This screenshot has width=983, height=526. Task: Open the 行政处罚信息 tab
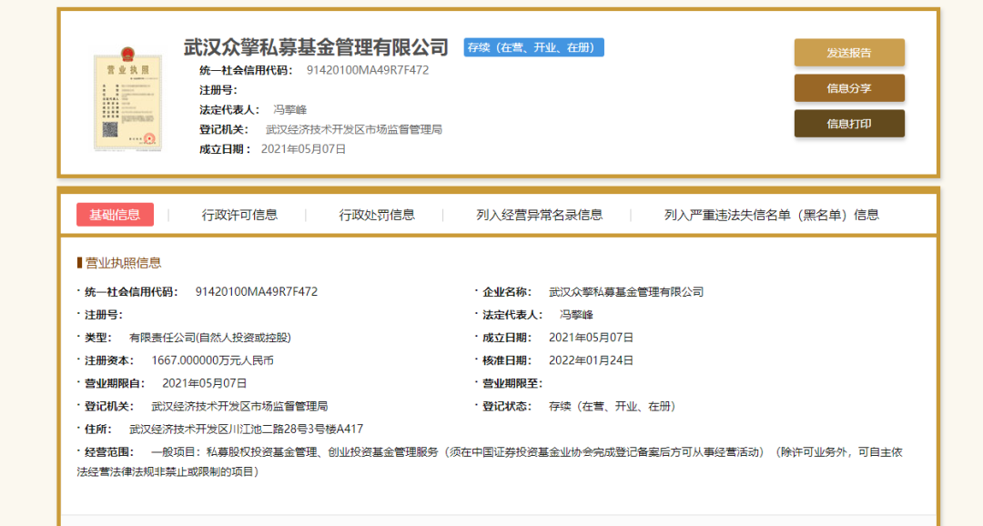pyautogui.click(x=376, y=213)
